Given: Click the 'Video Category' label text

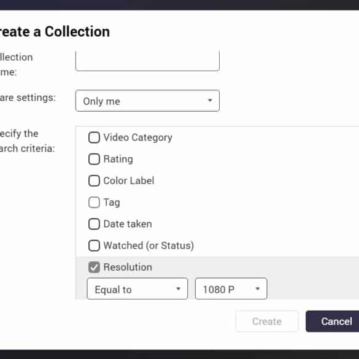Looking at the screenshot, I should [x=138, y=137].
